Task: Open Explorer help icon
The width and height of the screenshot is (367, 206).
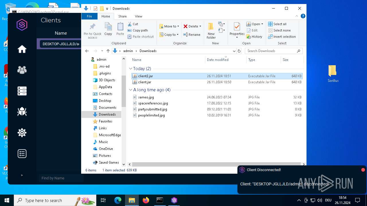Action: [303, 16]
